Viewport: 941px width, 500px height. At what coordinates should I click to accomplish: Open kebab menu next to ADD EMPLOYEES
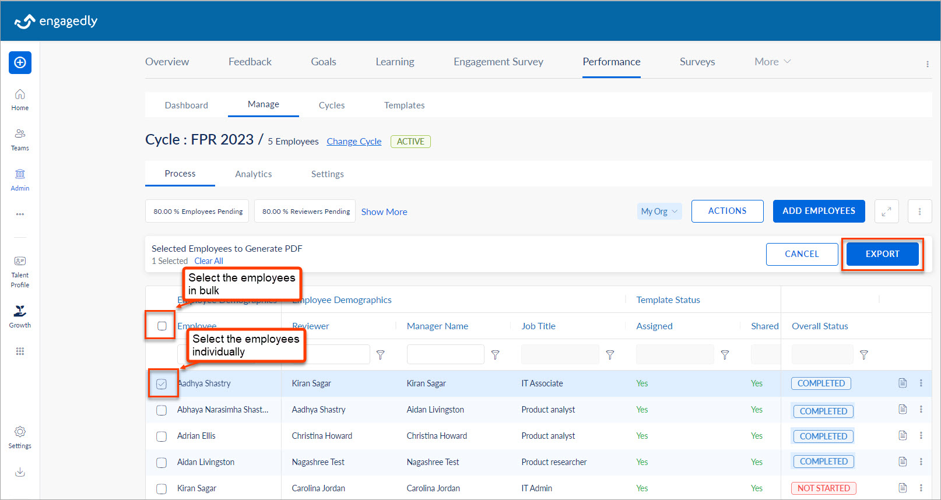click(x=919, y=212)
